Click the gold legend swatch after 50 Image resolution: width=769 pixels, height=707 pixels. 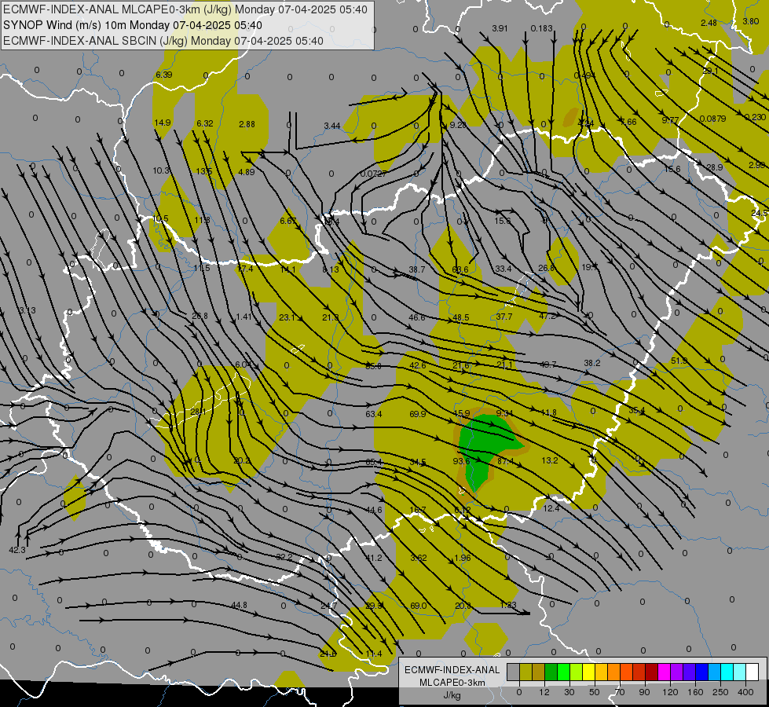pyautogui.click(x=601, y=672)
